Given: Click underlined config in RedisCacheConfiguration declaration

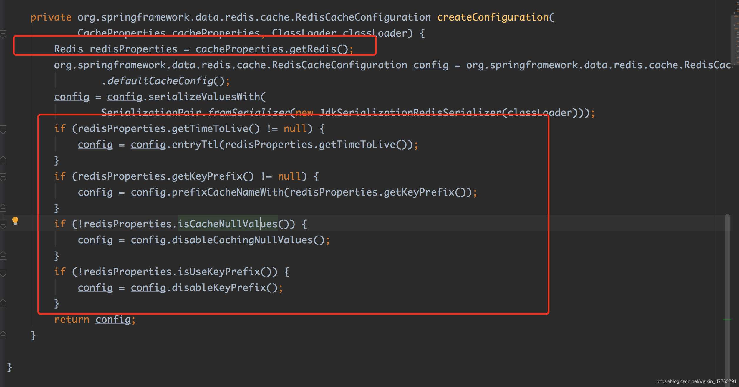Looking at the screenshot, I should 431,65.
